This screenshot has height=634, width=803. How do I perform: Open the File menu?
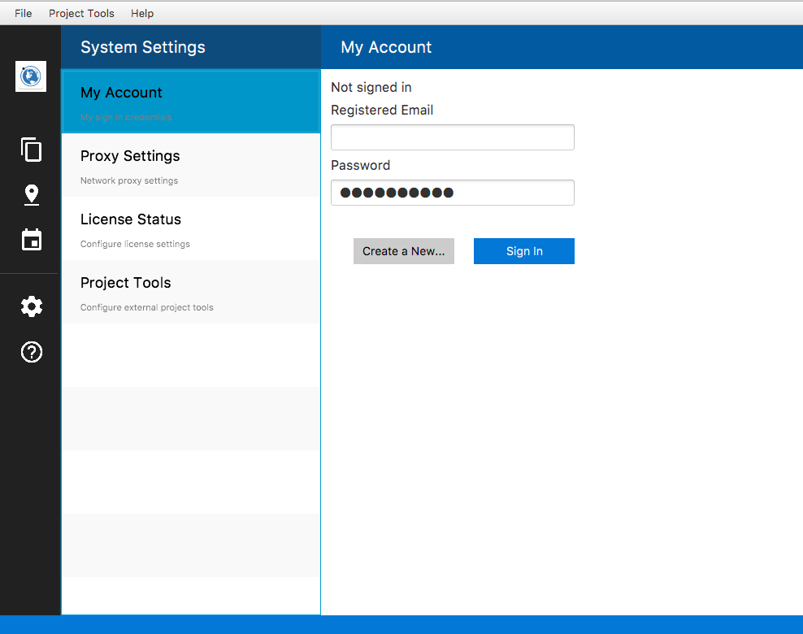[23, 13]
